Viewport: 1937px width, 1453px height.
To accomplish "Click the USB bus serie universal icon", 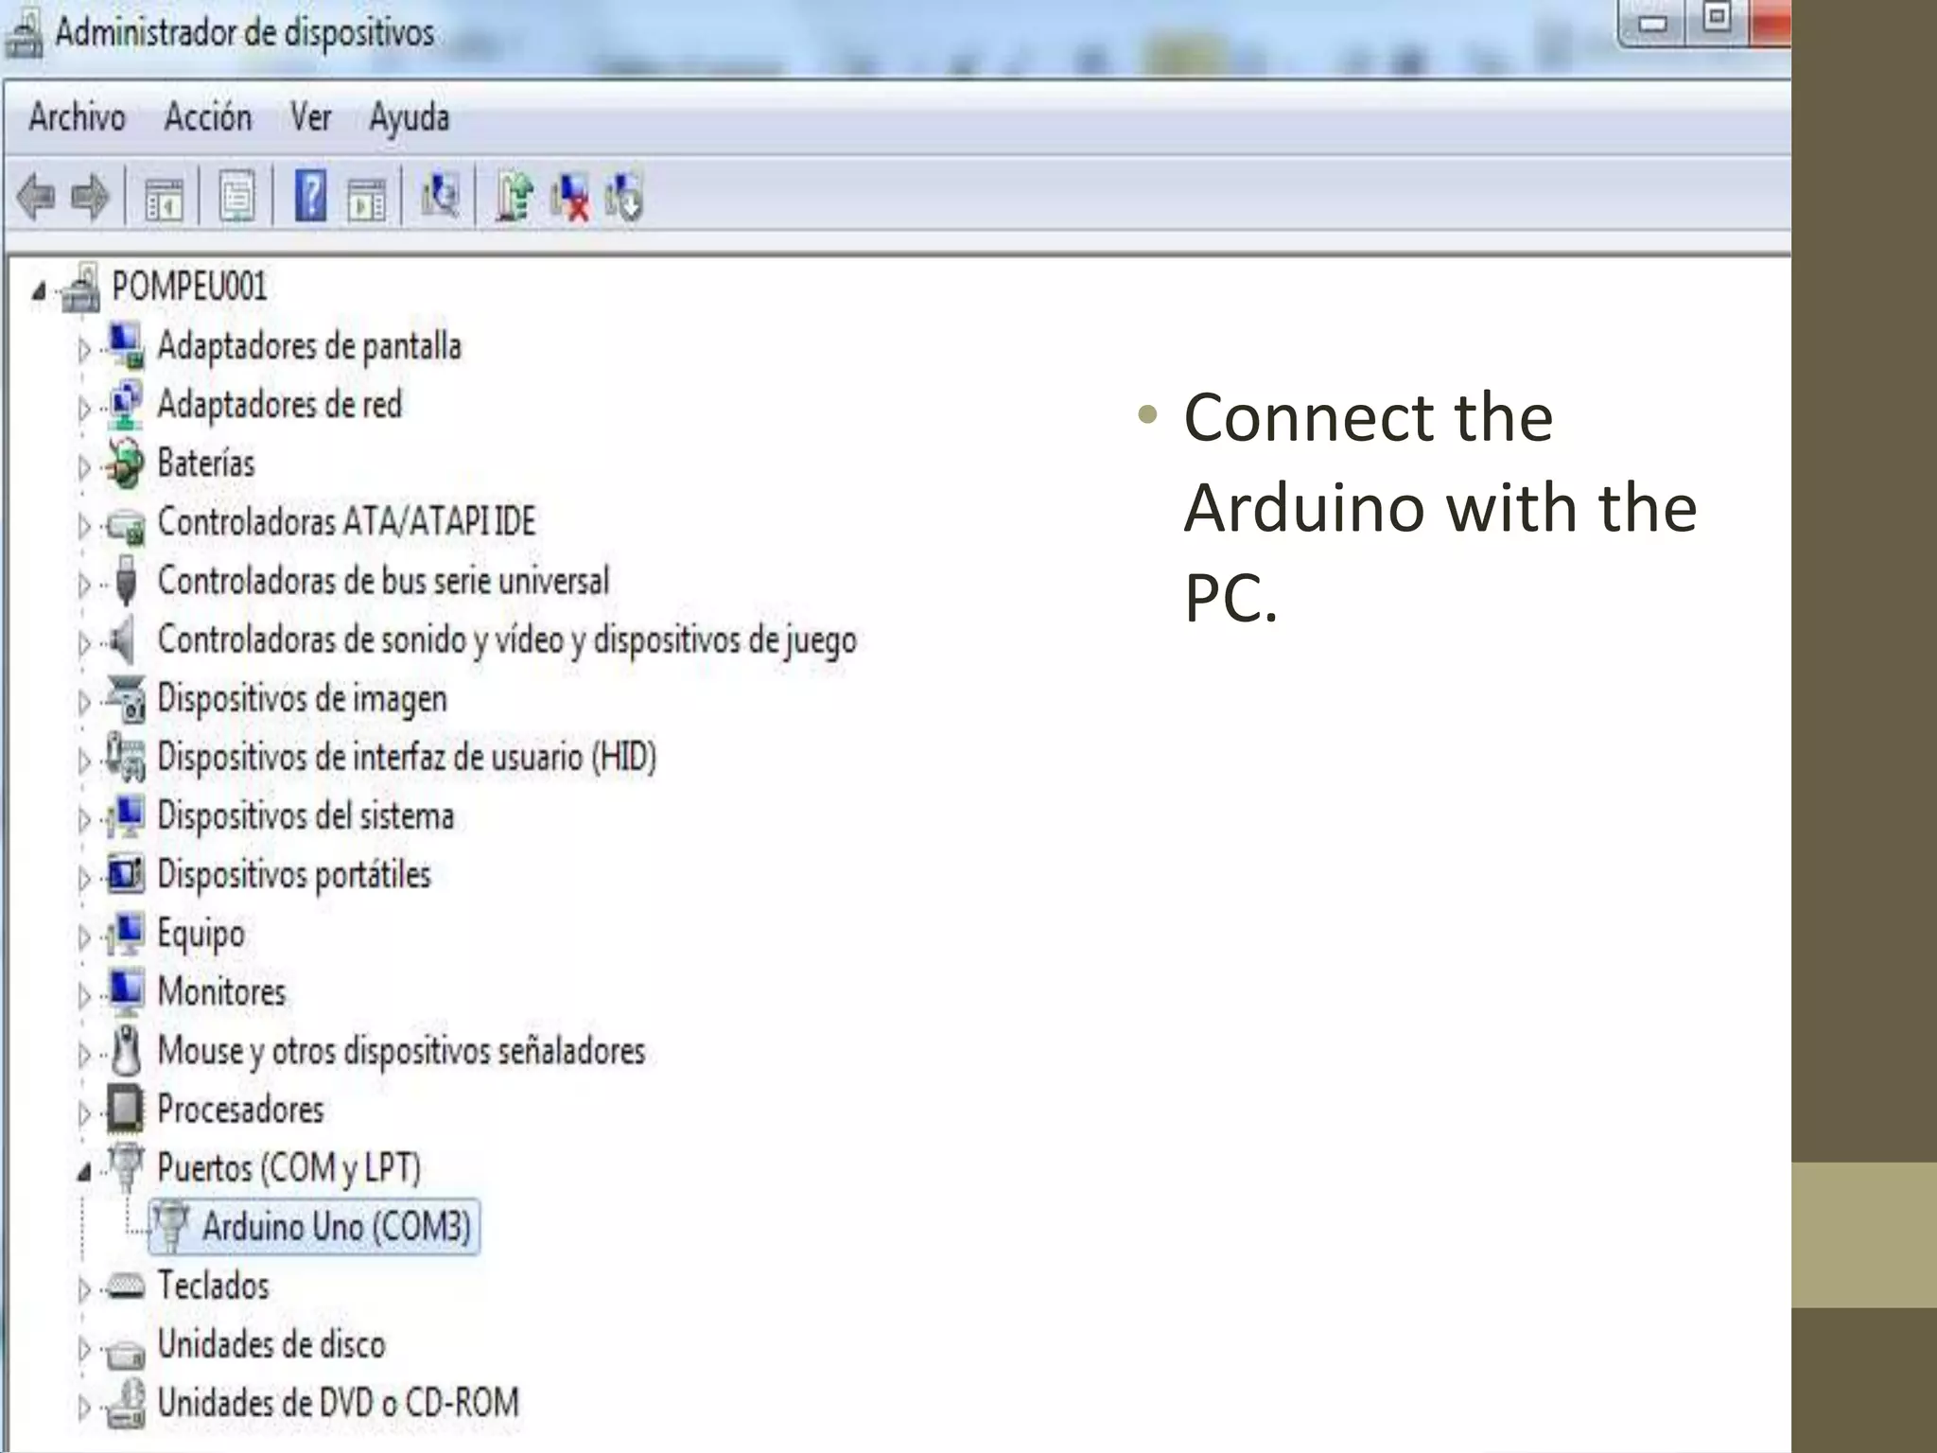I will coord(126,580).
